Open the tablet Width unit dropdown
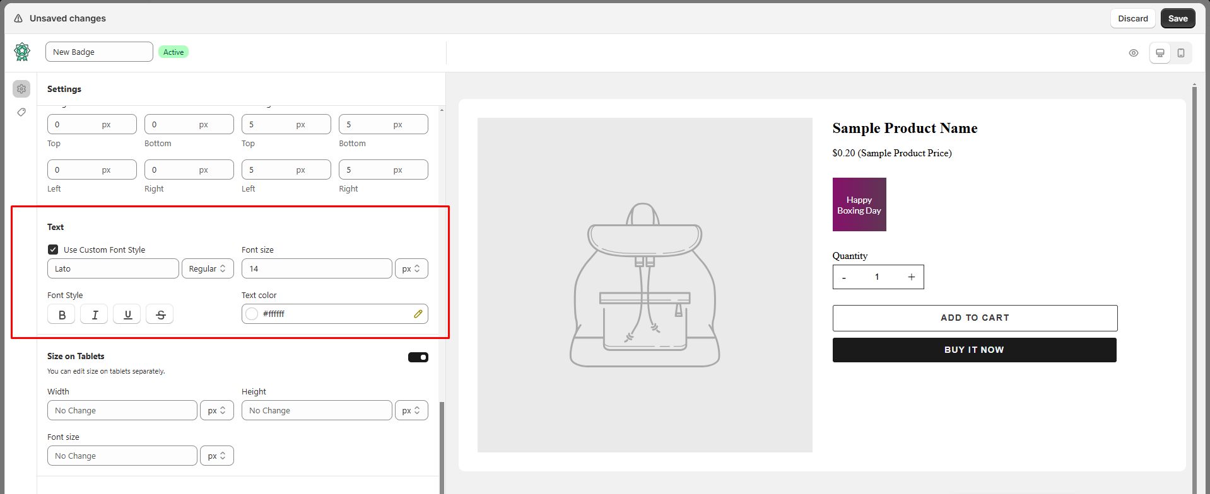The image size is (1210, 494). 216,410
